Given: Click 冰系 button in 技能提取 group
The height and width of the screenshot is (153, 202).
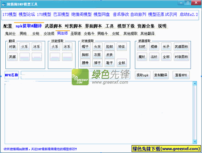Looking at the screenshot, I should 67,47.
